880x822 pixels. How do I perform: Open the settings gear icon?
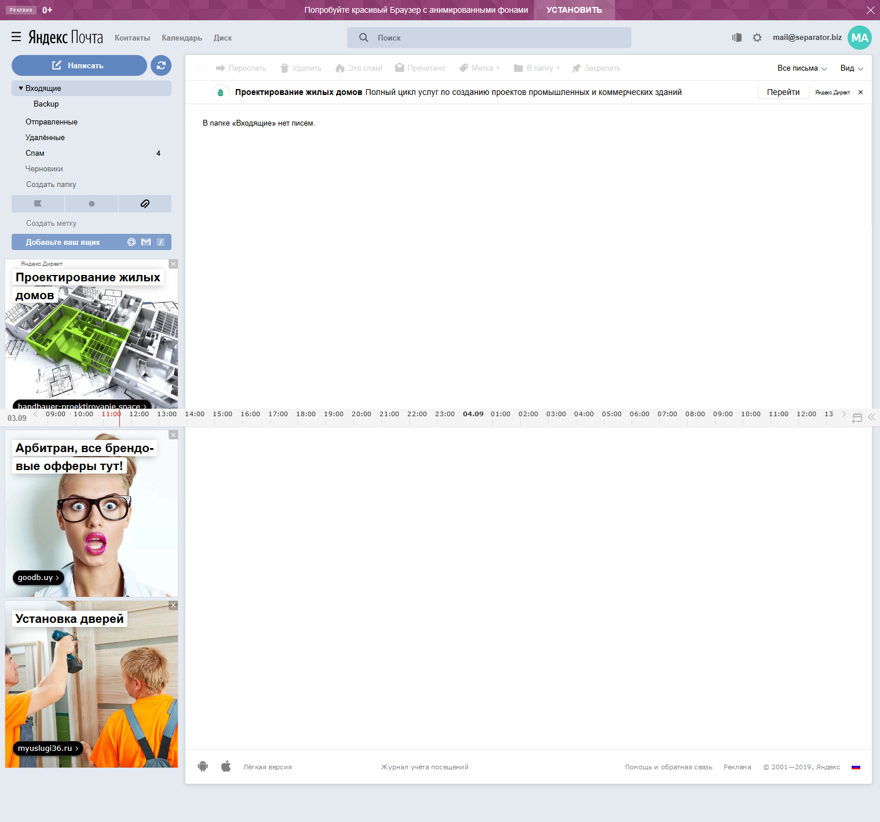click(757, 38)
